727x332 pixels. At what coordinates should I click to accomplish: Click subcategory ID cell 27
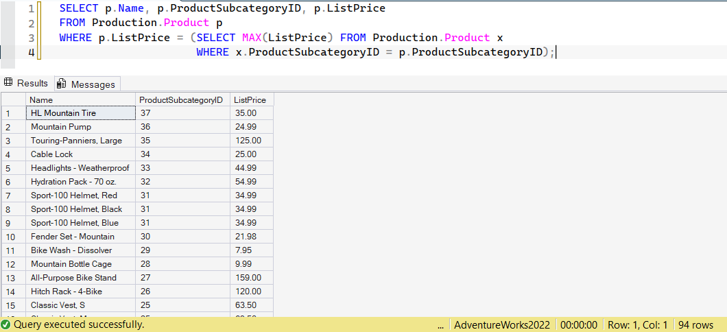tap(182, 278)
